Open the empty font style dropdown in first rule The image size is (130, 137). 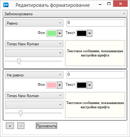pos(34,53)
